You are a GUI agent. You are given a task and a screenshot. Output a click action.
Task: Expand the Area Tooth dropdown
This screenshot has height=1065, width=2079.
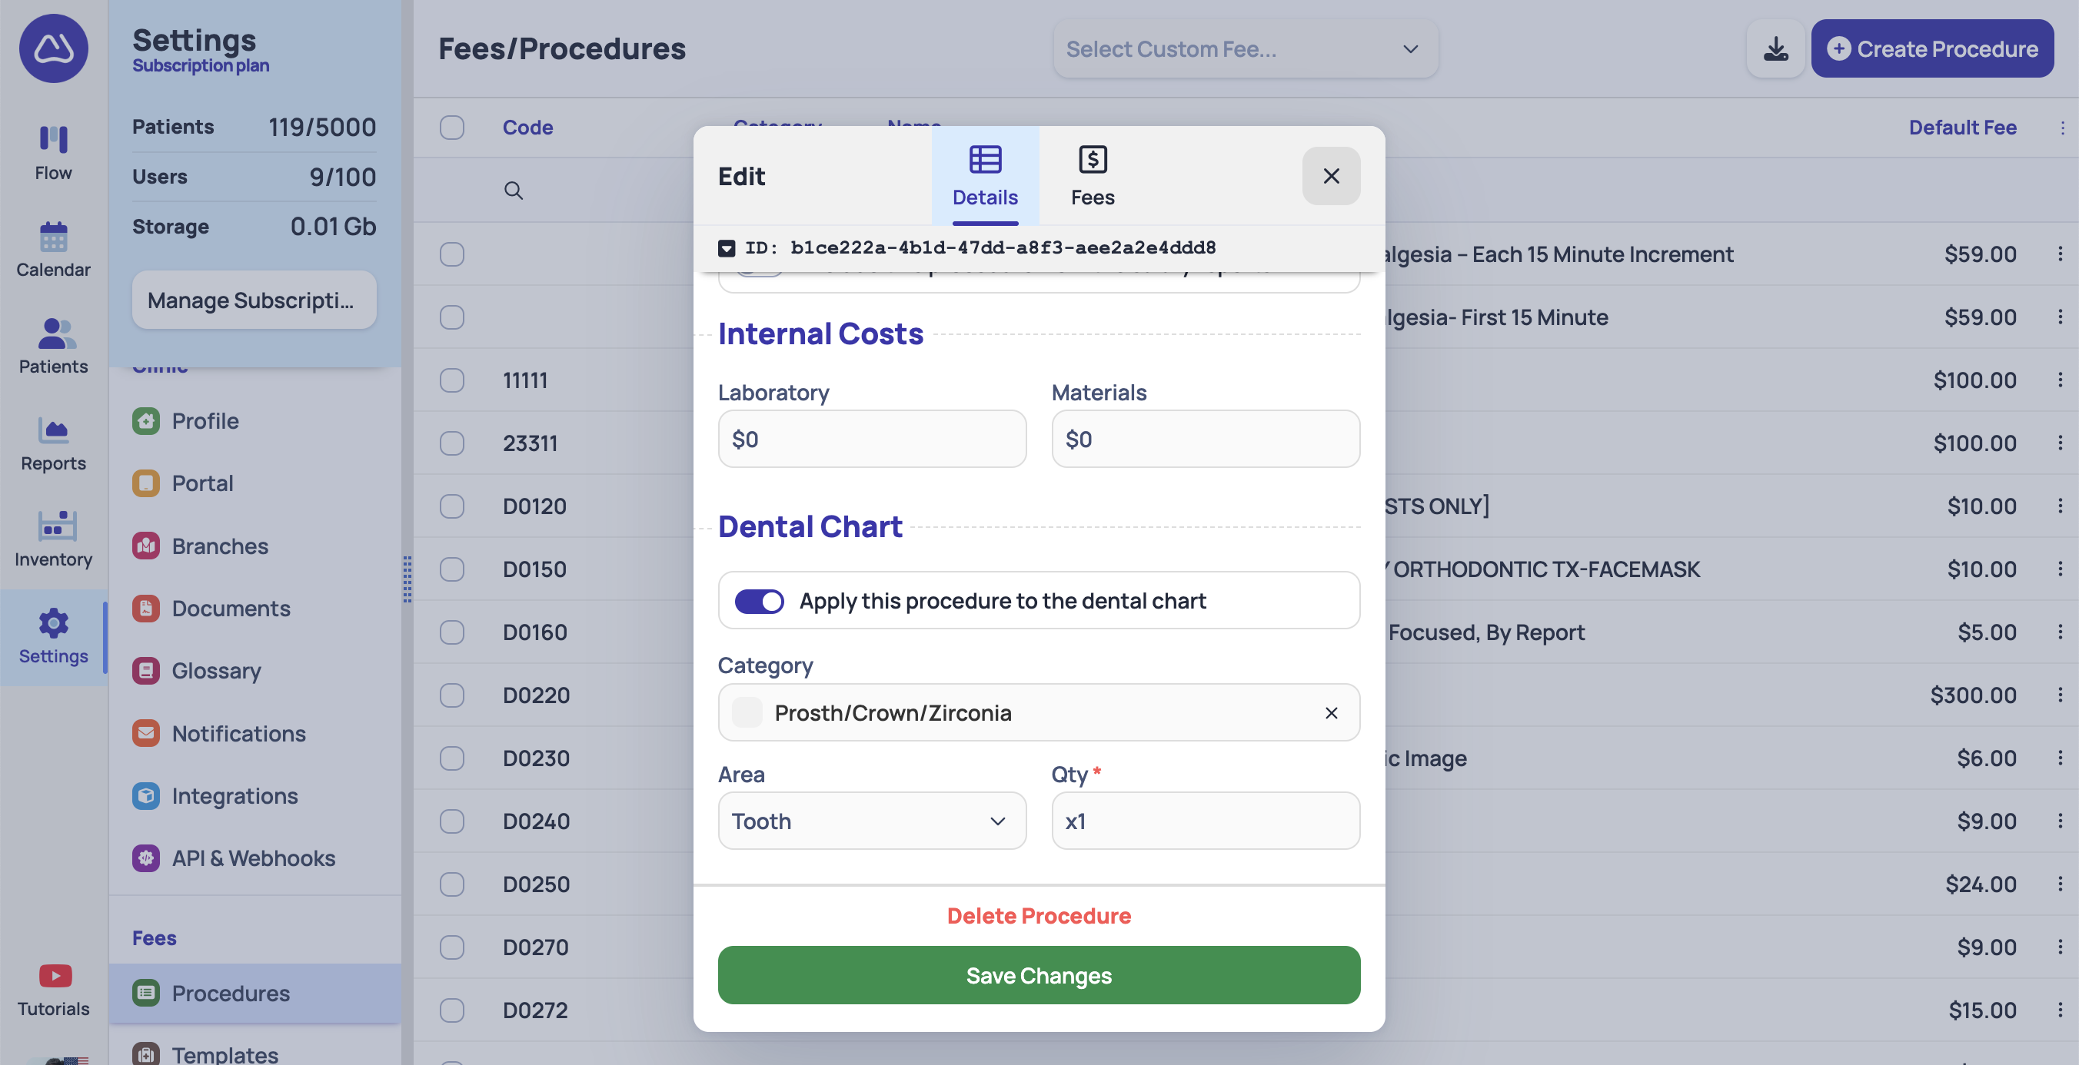pos(872,821)
